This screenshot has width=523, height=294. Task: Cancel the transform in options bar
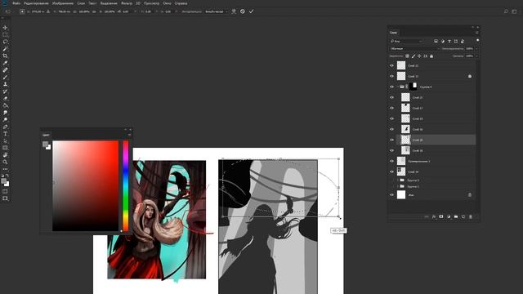click(x=243, y=11)
